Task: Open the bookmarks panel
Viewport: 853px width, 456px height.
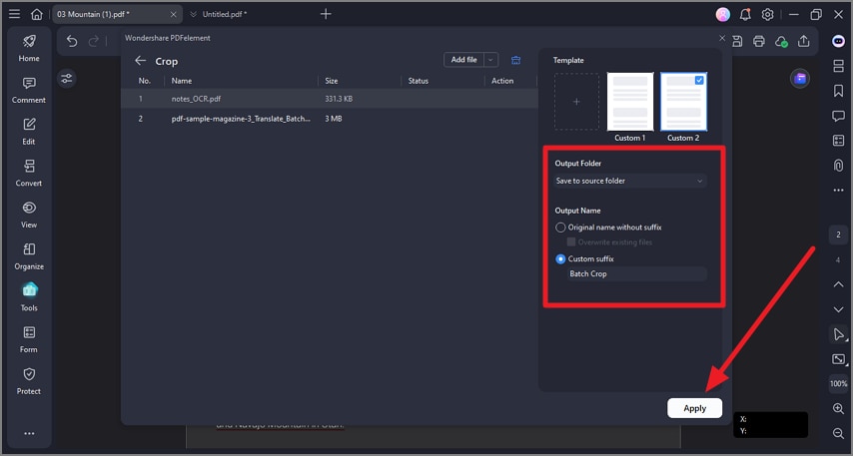Action: pos(838,90)
